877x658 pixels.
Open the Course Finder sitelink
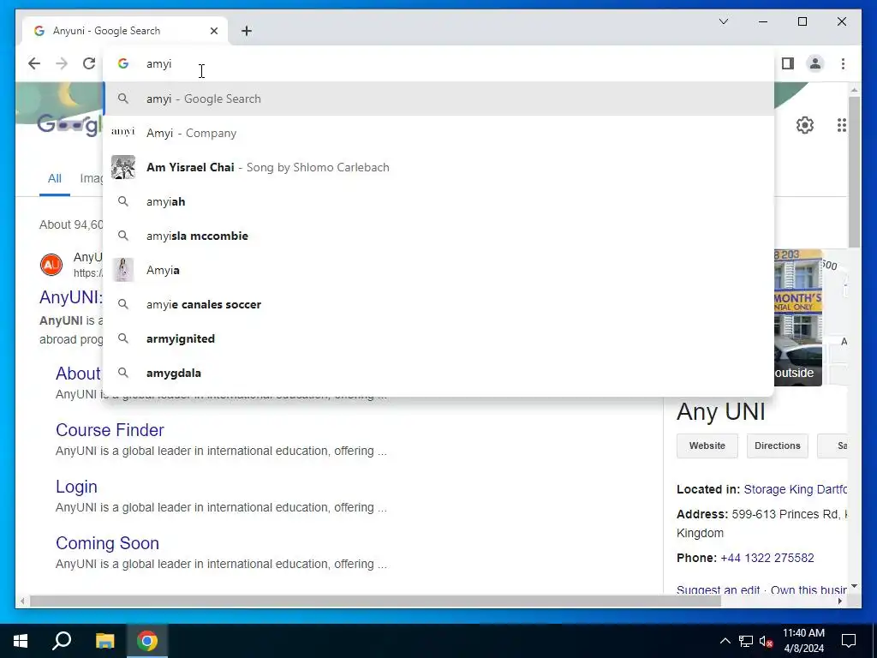[x=110, y=430]
